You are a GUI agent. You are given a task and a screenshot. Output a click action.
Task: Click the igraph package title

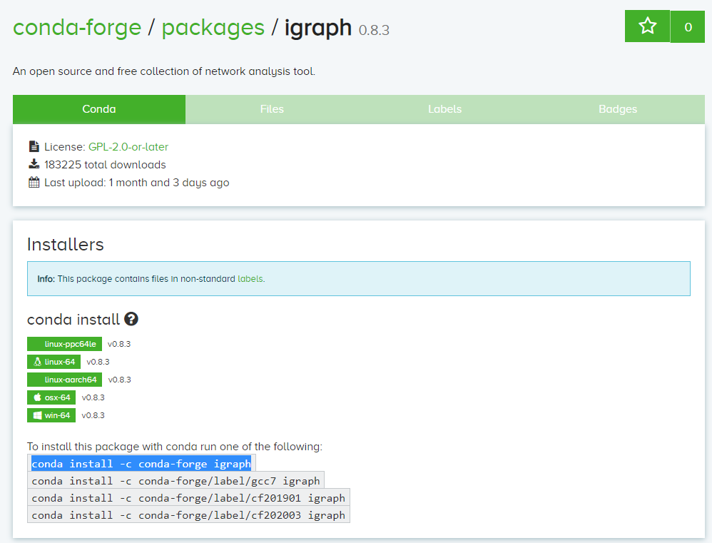point(318,28)
